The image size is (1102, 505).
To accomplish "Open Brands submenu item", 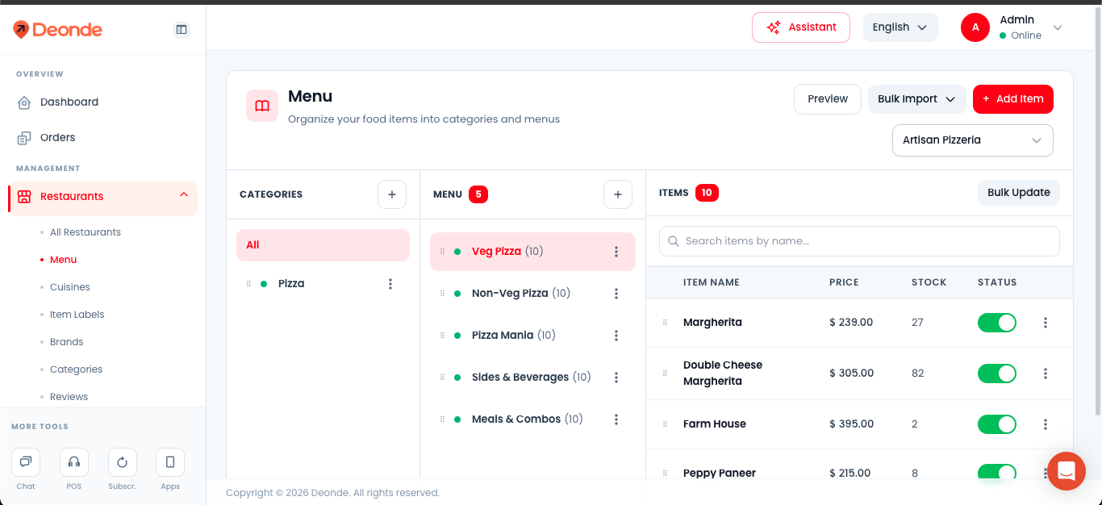I will pyautogui.click(x=67, y=342).
